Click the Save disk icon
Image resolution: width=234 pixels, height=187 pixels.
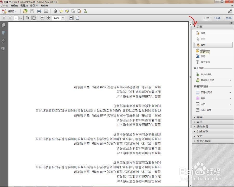pyautogui.click(x=32, y=11)
